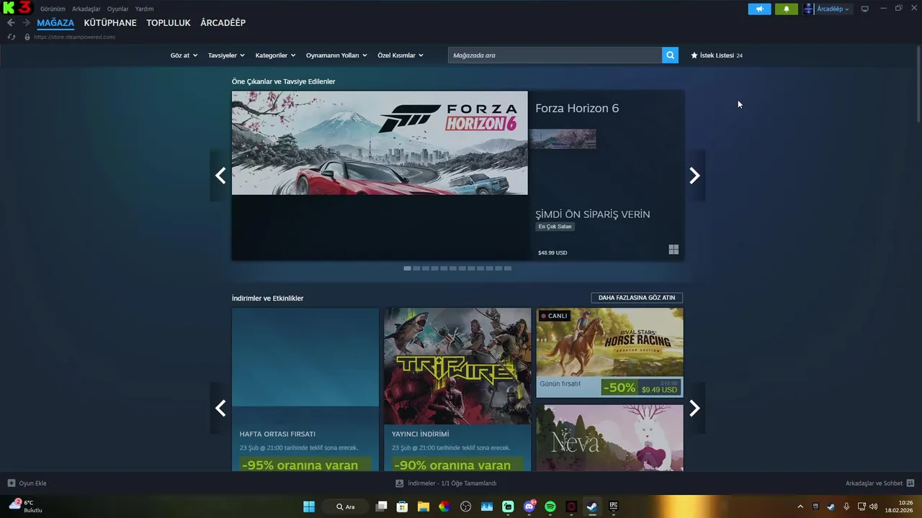Go forward with the right arrow

(x=26, y=23)
